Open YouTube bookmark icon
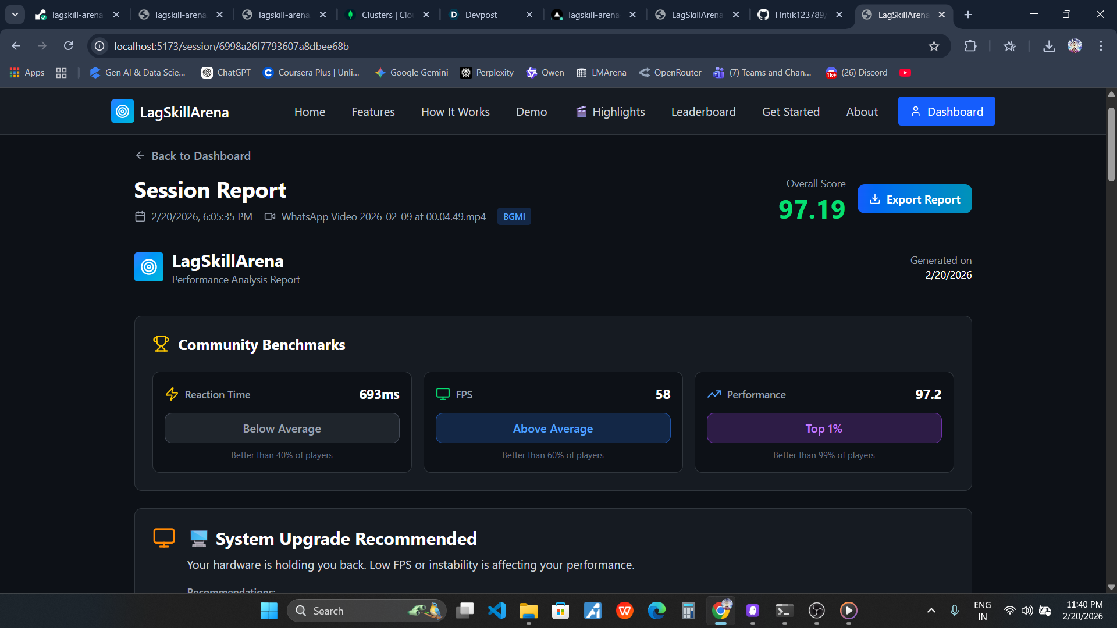 [x=905, y=73]
